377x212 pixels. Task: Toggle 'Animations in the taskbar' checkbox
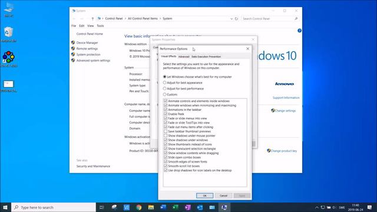166,110
